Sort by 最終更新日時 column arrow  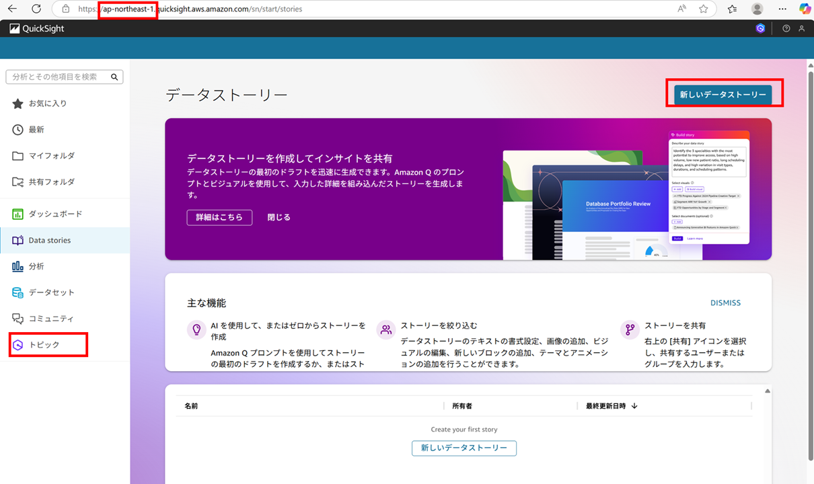634,406
